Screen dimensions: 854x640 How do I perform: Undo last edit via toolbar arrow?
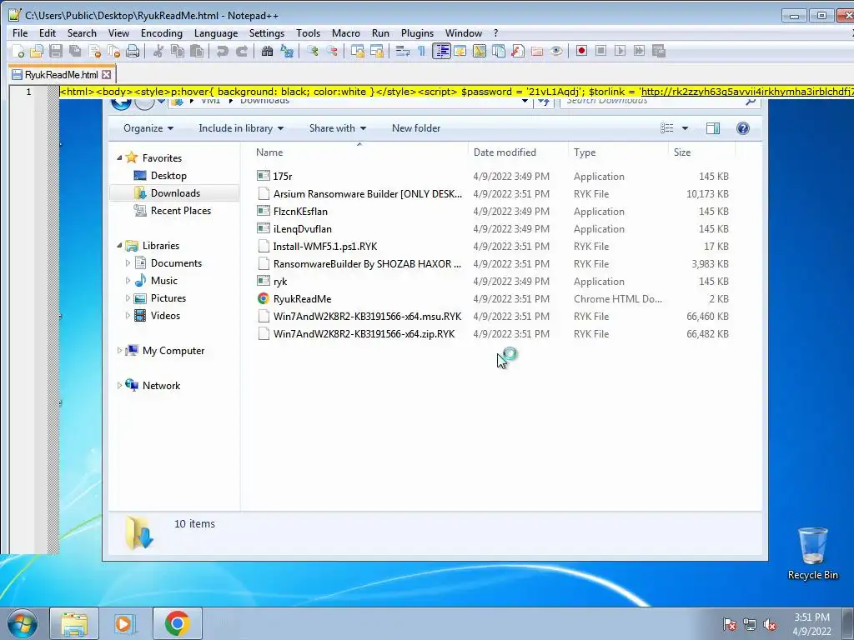point(222,51)
